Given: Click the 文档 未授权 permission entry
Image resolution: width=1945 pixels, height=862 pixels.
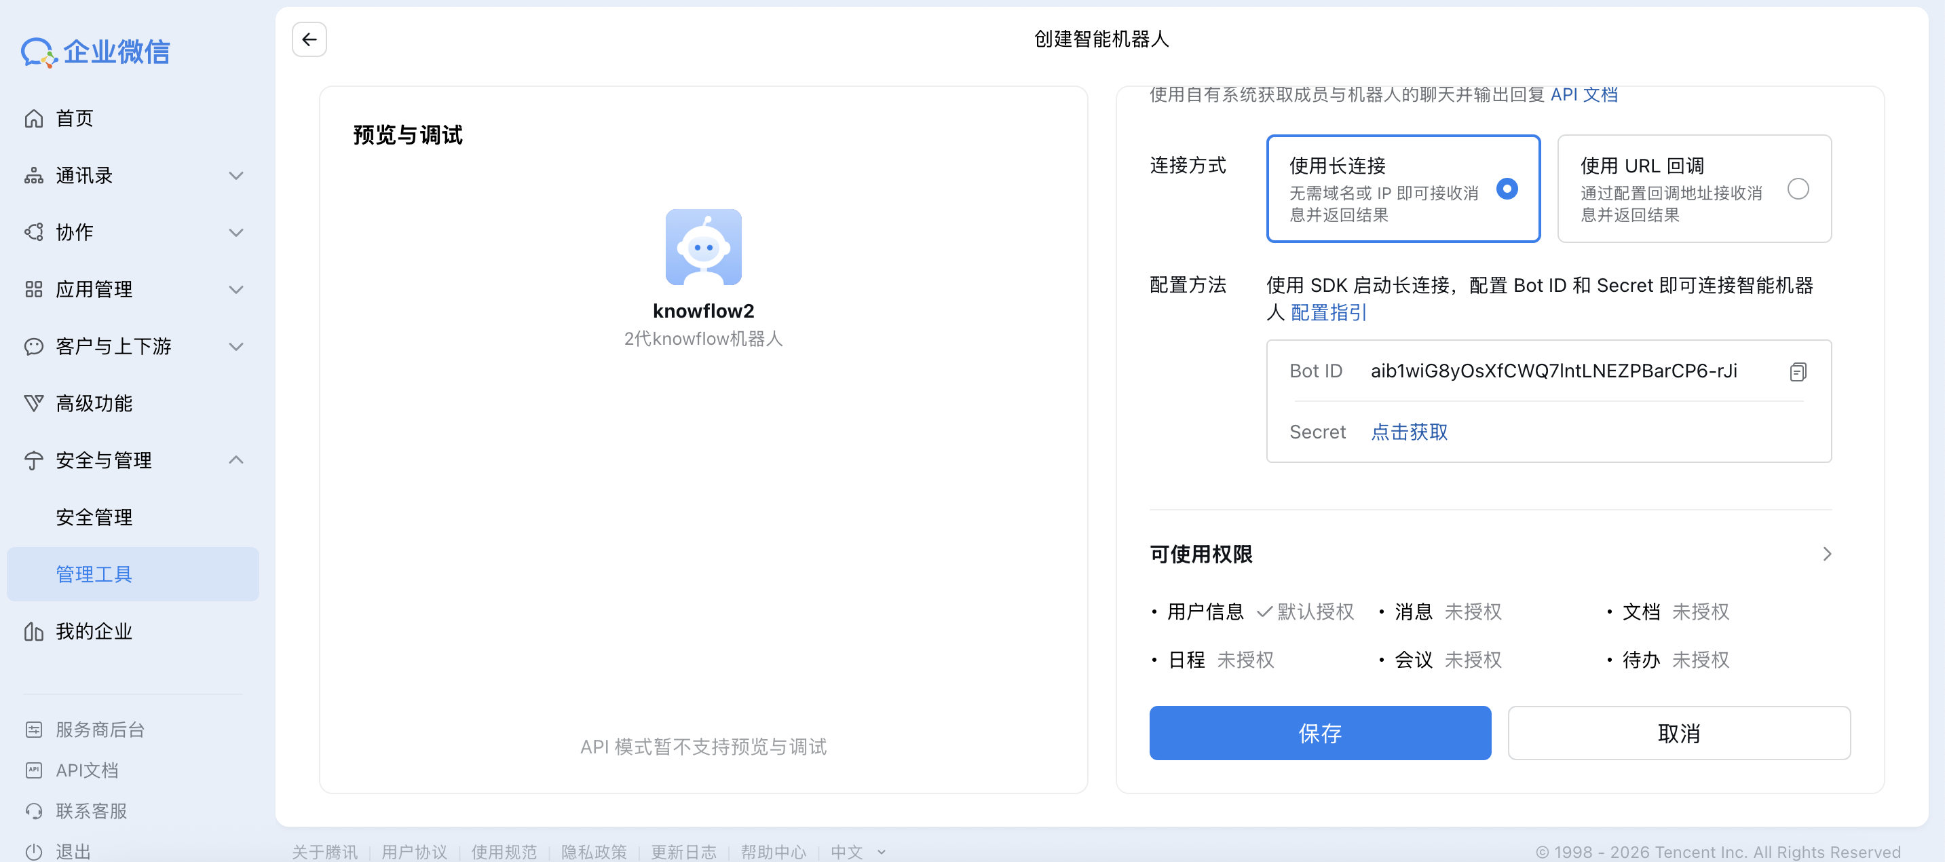Looking at the screenshot, I should coord(1667,611).
